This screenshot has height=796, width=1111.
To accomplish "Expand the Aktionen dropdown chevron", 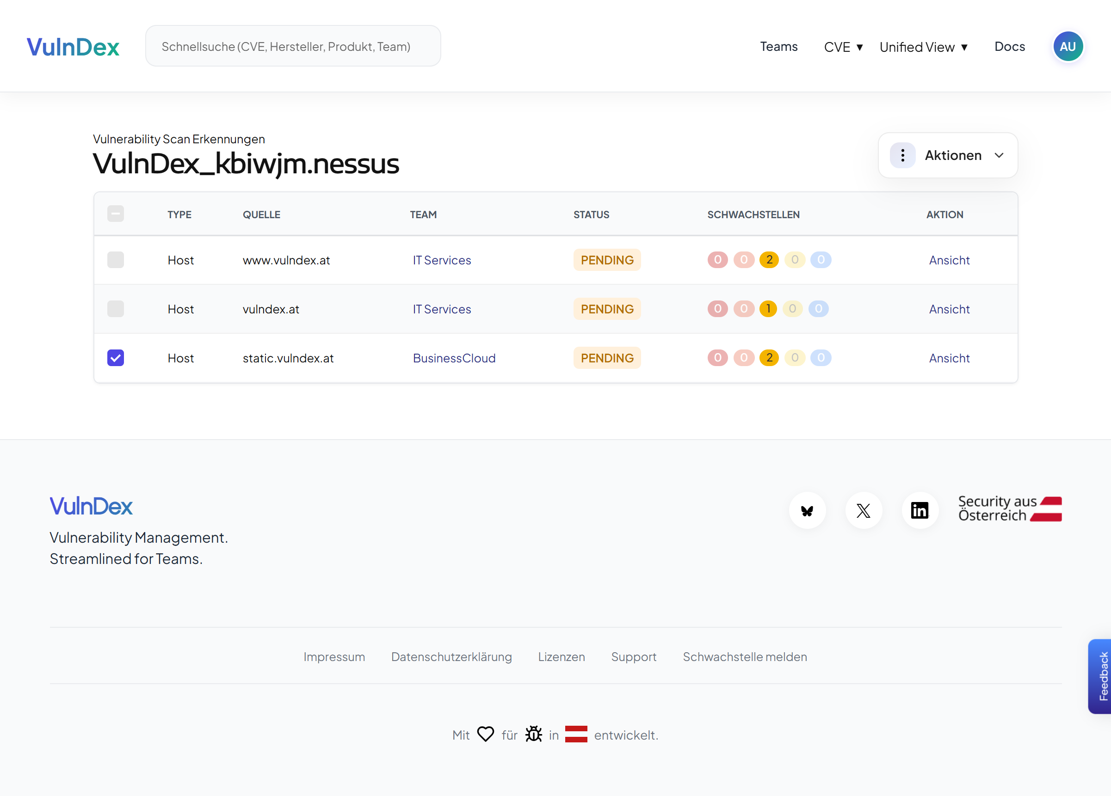I will point(999,155).
